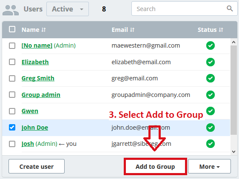The image size is (239, 179).
Task: Check the Gwen row checkbox
Action: click(x=12, y=111)
